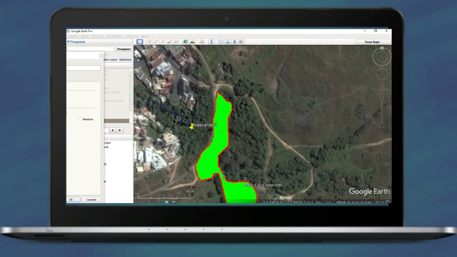Toggle the sidebar visibility toolbar icon
The height and width of the screenshot is (257, 457).
click(x=140, y=42)
